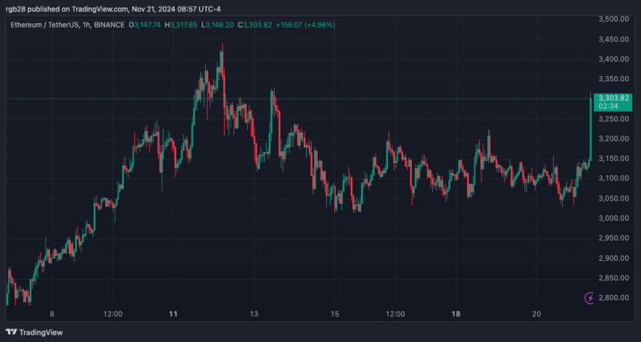Screen dimensions: 641x342
Task: Click the high price value 3,317.85
Action: click(183, 25)
